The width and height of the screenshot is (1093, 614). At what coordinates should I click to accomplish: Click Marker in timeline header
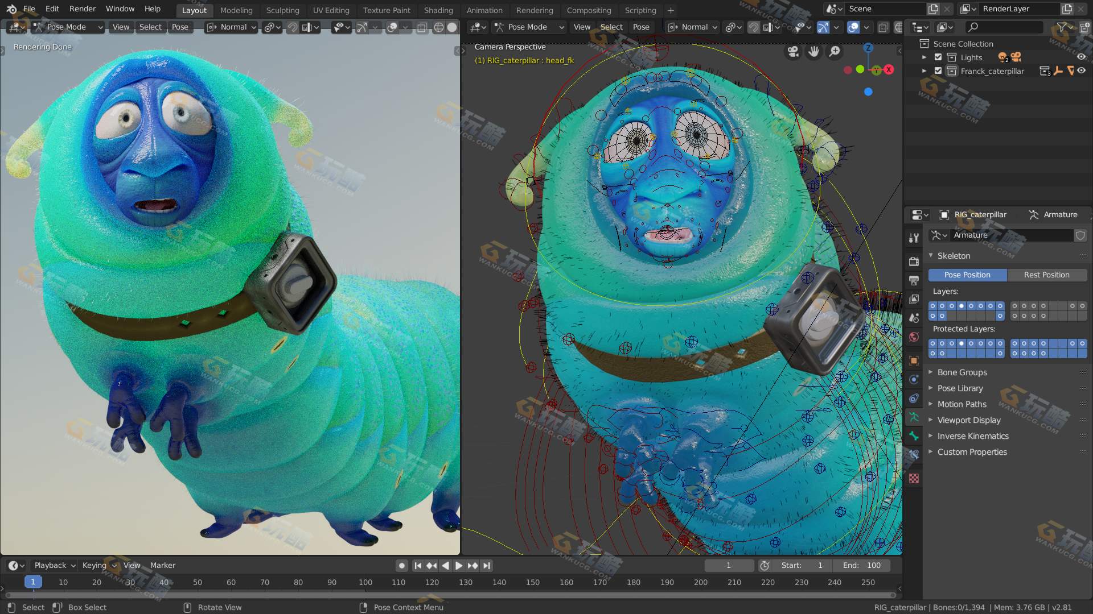click(163, 566)
